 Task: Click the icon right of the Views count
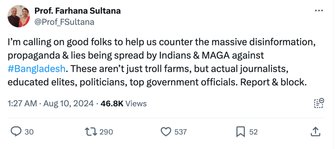(x=319, y=103)
